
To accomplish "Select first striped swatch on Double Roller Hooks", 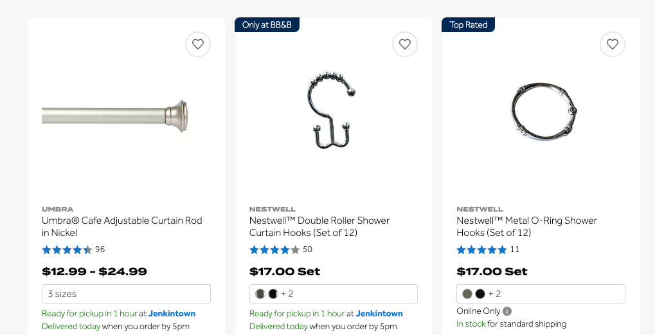I will pyautogui.click(x=260, y=294).
